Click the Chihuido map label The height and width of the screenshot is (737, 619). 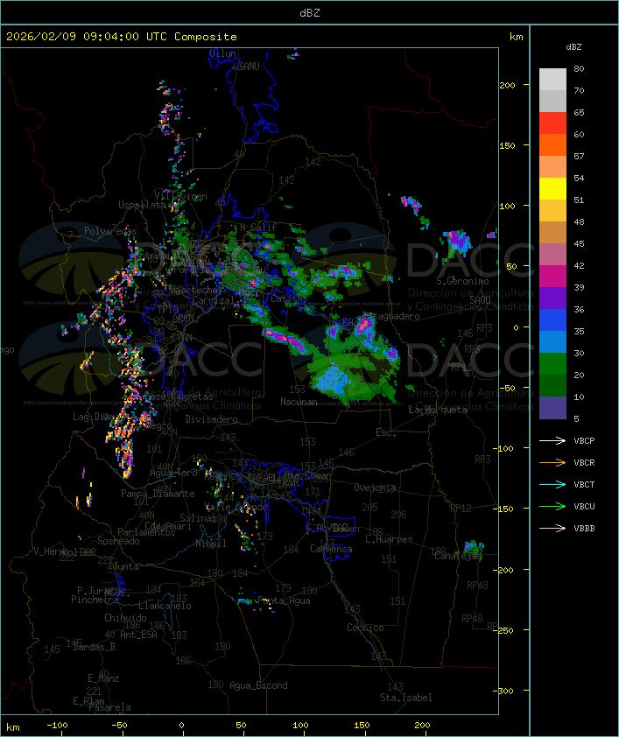tap(125, 618)
